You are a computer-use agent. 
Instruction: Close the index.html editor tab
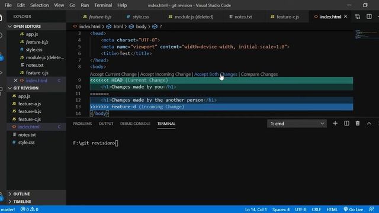345,17
